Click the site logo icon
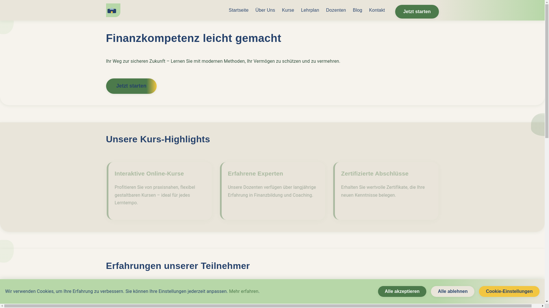This screenshot has height=308, width=549. point(113,10)
